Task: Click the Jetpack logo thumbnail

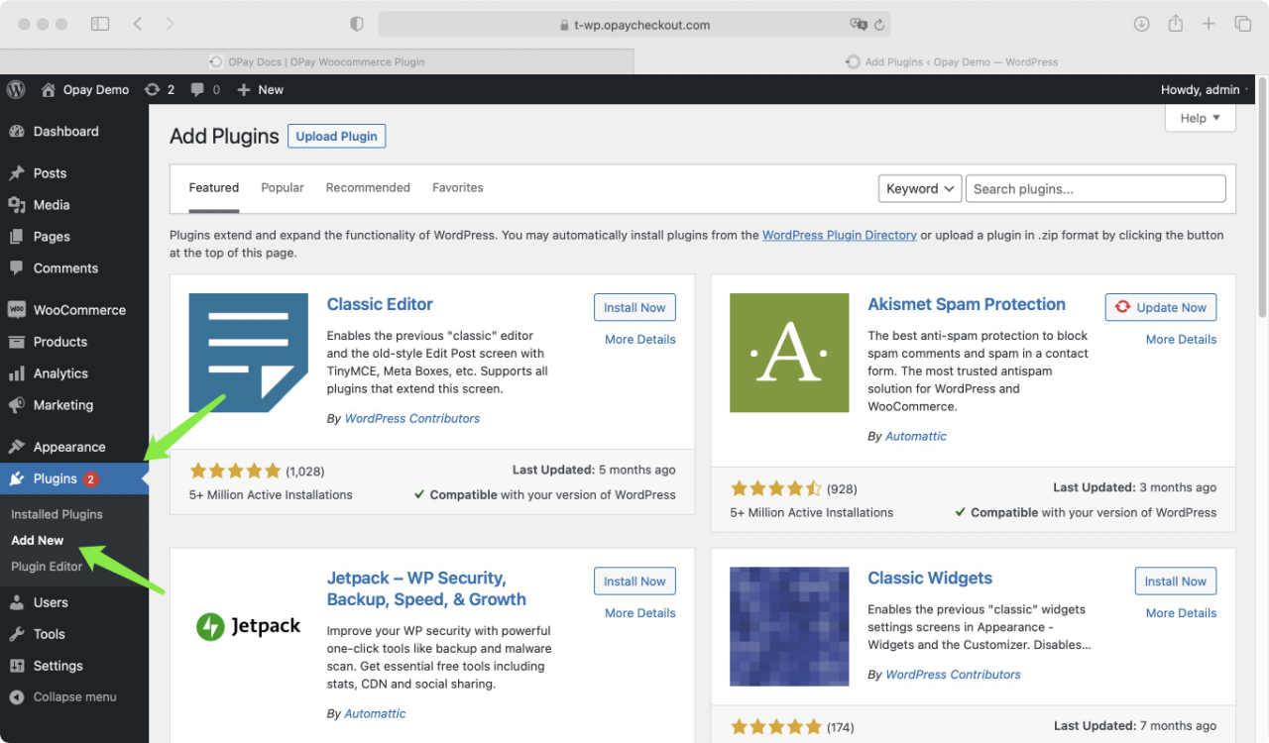Action: (x=249, y=626)
